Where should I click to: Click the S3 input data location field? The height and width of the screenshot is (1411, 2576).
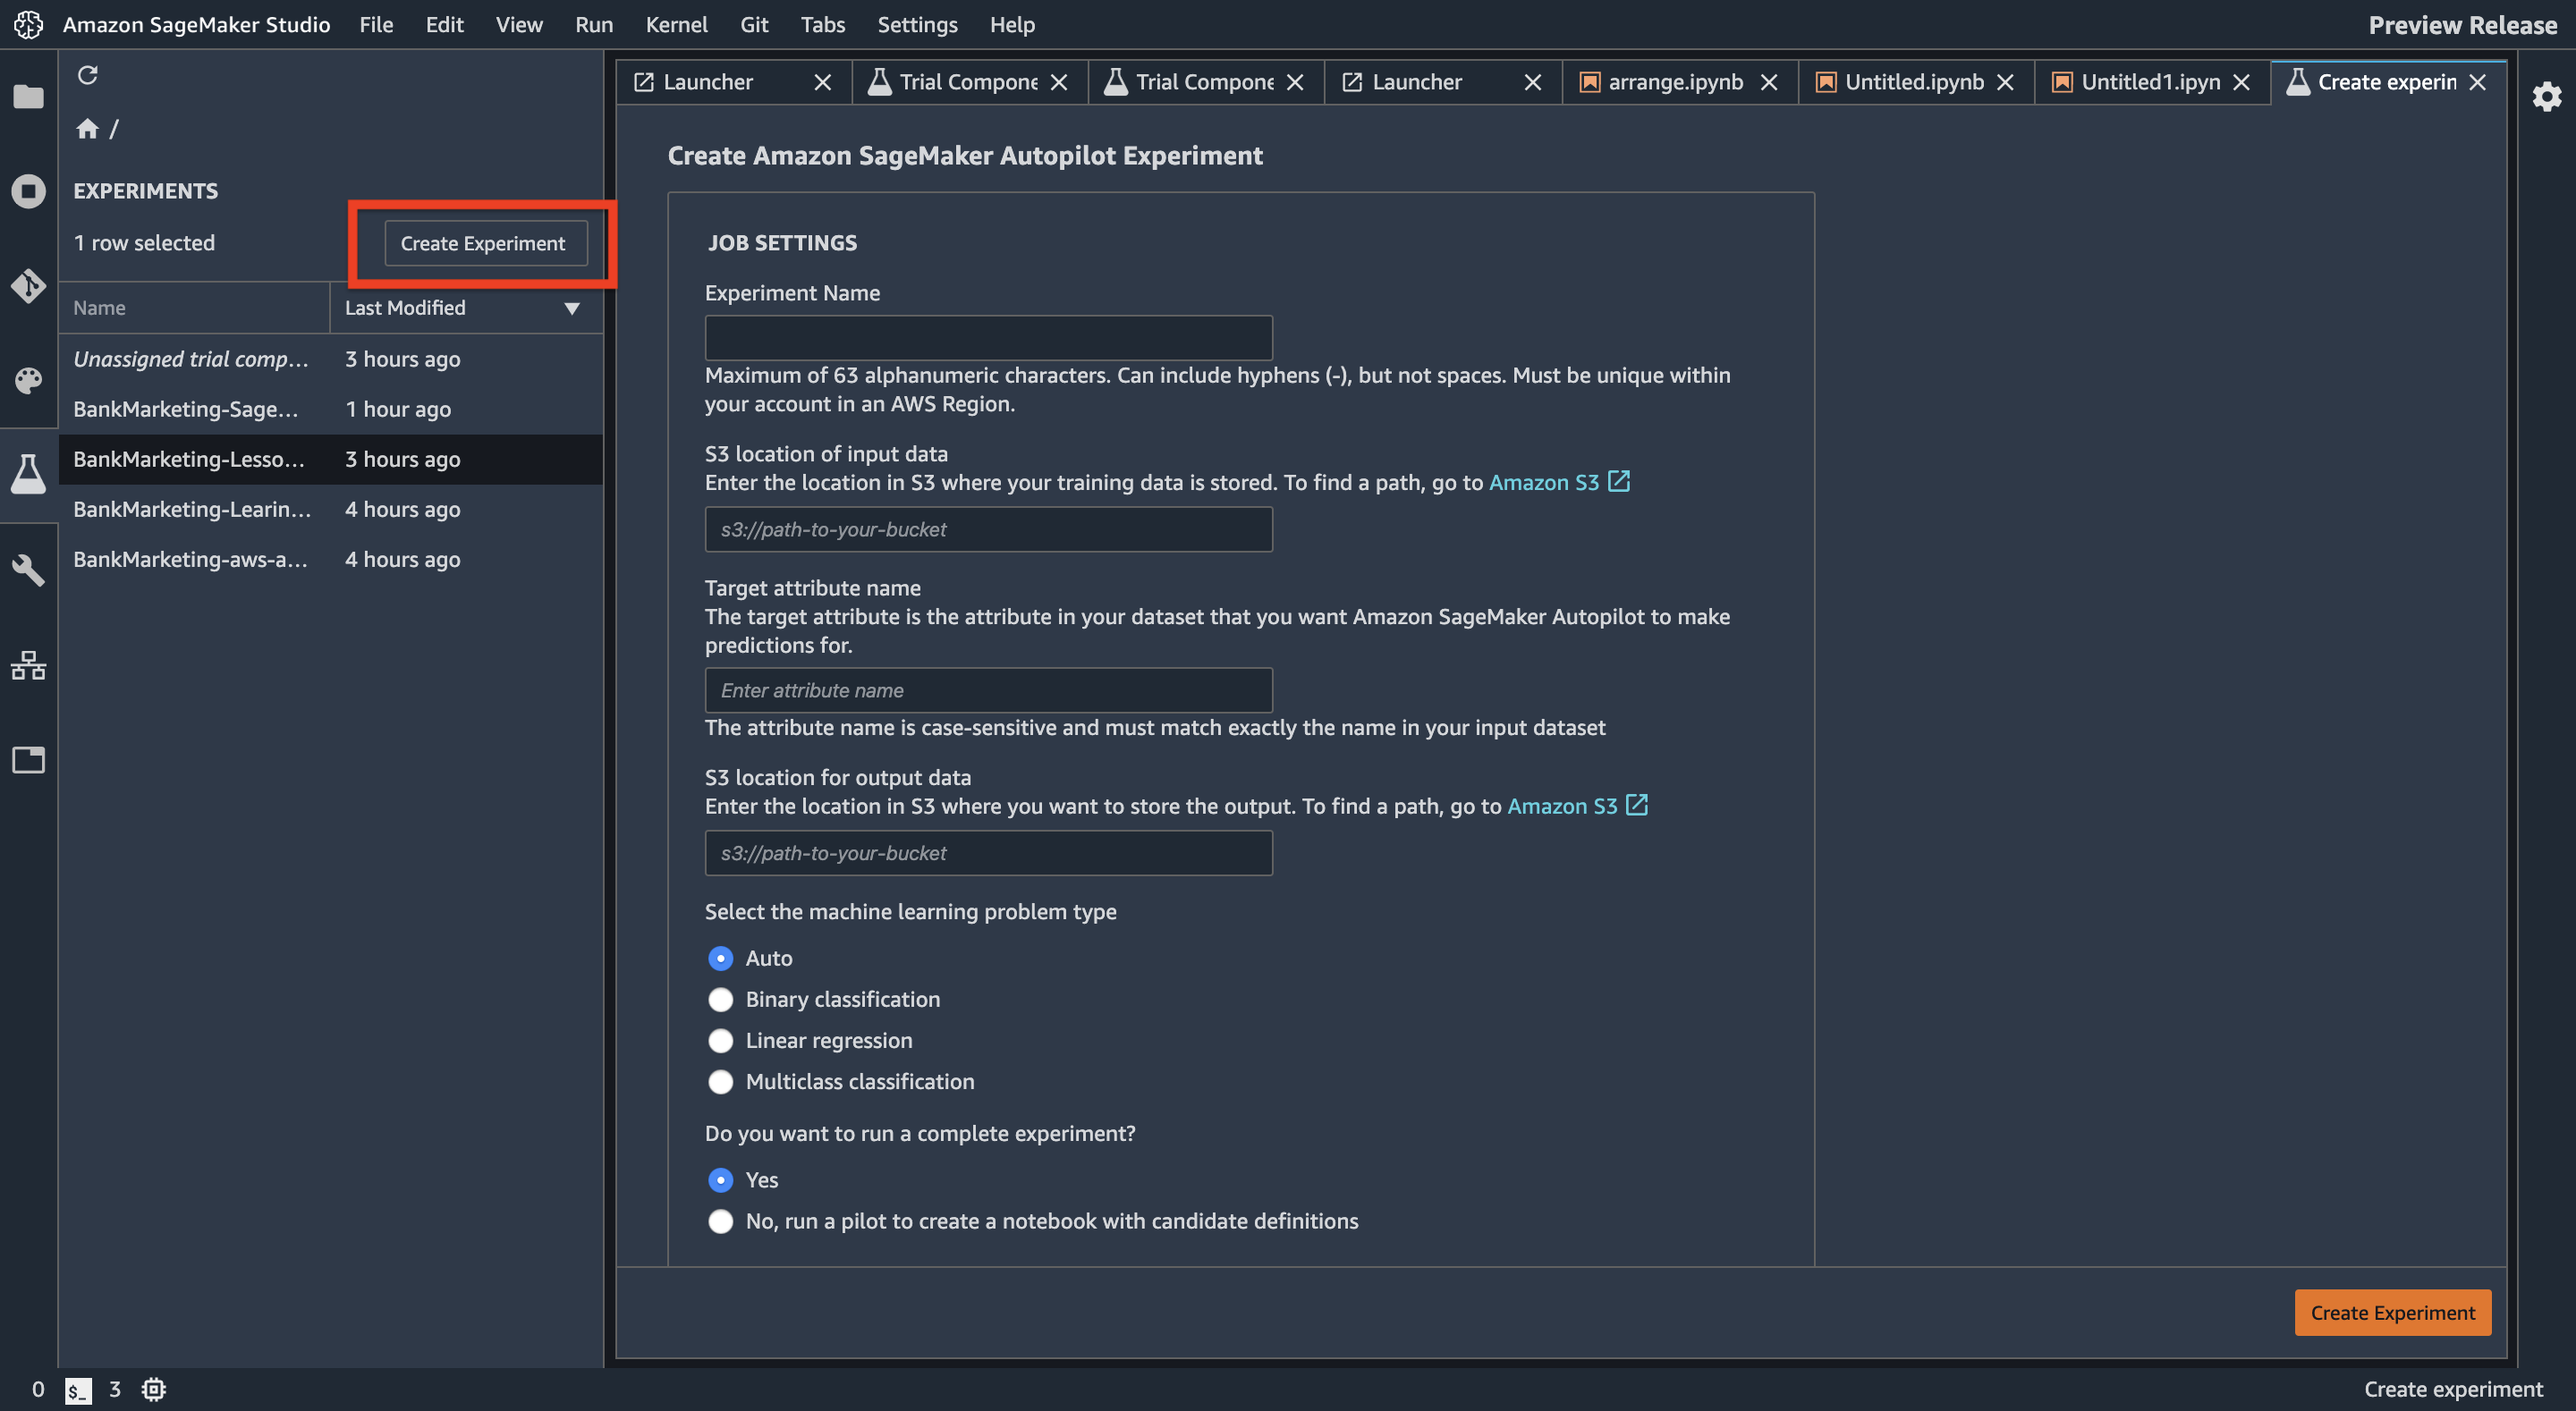(x=988, y=529)
